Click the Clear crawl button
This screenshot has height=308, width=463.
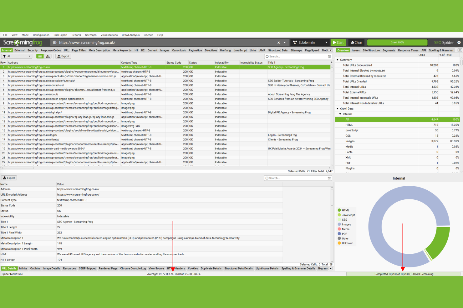coord(356,42)
